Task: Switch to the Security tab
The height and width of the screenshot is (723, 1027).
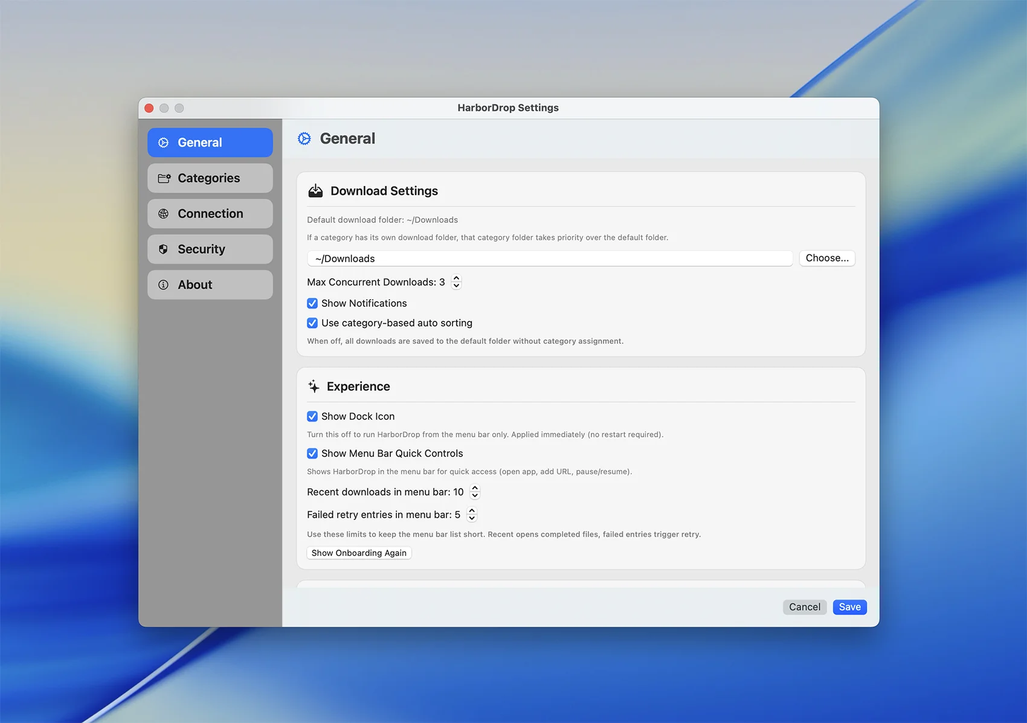Action: coord(210,249)
